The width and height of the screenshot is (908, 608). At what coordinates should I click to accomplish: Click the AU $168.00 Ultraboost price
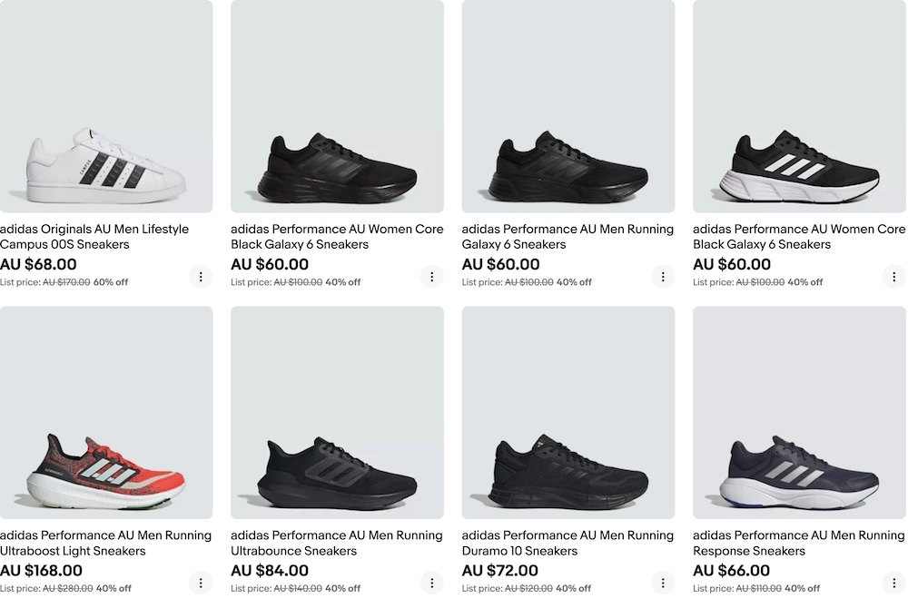(x=41, y=571)
